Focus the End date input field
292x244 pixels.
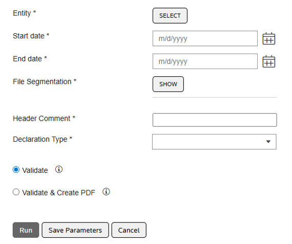click(205, 61)
